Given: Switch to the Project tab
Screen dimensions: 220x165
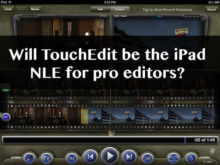Looking at the screenshot, I should tap(120, 9).
